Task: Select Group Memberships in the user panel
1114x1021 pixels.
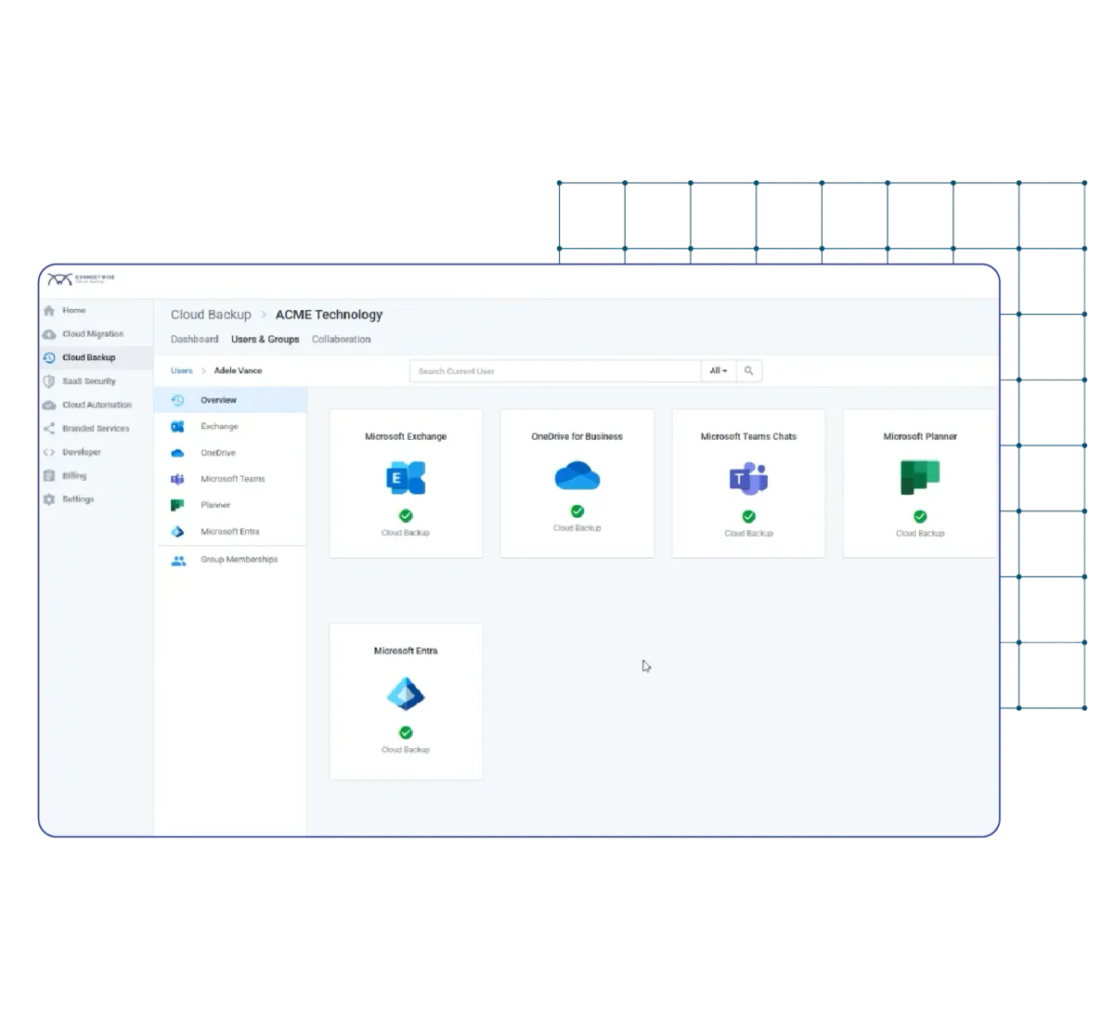Action: pyautogui.click(x=230, y=560)
